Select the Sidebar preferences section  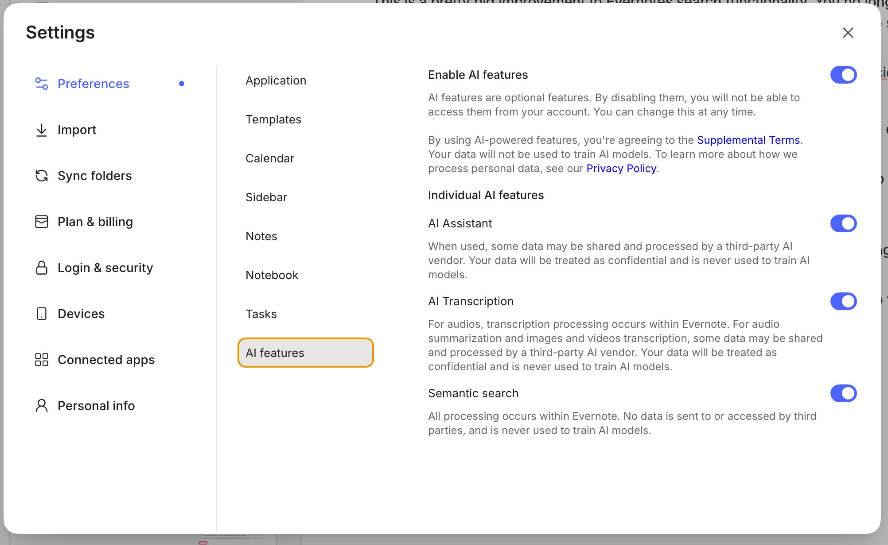(x=266, y=197)
